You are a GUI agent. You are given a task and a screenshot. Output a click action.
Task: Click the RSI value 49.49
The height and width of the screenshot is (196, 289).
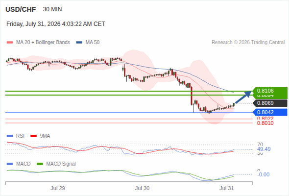(x=264, y=149)
